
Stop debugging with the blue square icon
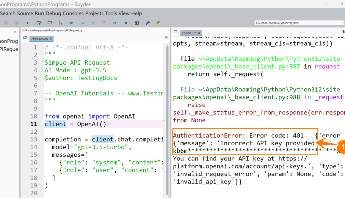click(x=126, y=23)
